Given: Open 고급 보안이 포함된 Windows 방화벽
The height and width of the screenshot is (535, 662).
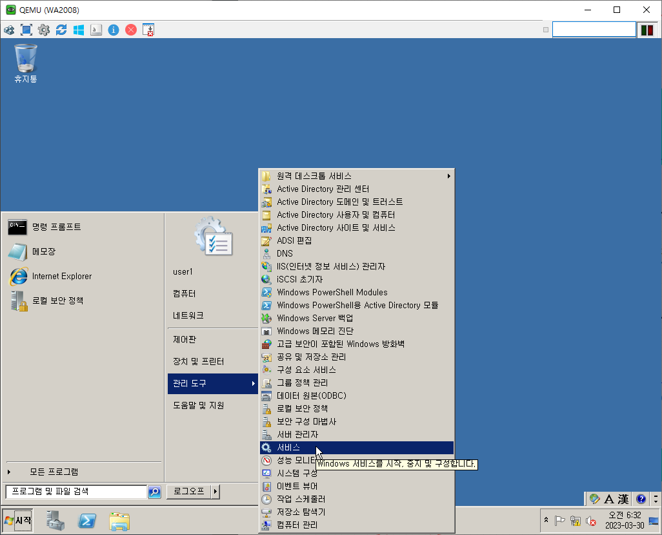Looking at the screenshot, I should click(357, 344).
